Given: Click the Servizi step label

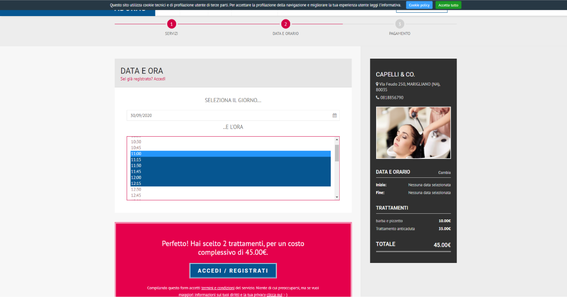Looking at the screenshot, I should [172, 34].
